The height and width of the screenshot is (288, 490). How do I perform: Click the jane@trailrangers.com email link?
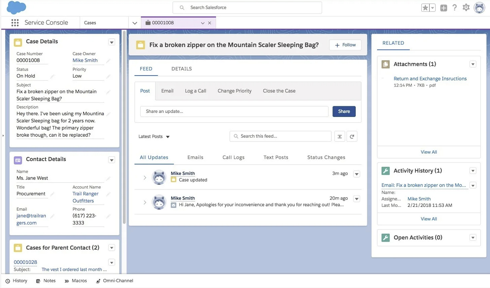tap(31, 219)
